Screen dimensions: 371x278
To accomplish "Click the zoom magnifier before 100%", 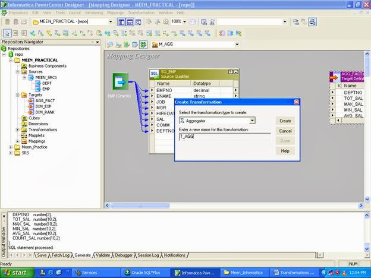I will pyautogui.click(x=166, y=22).
